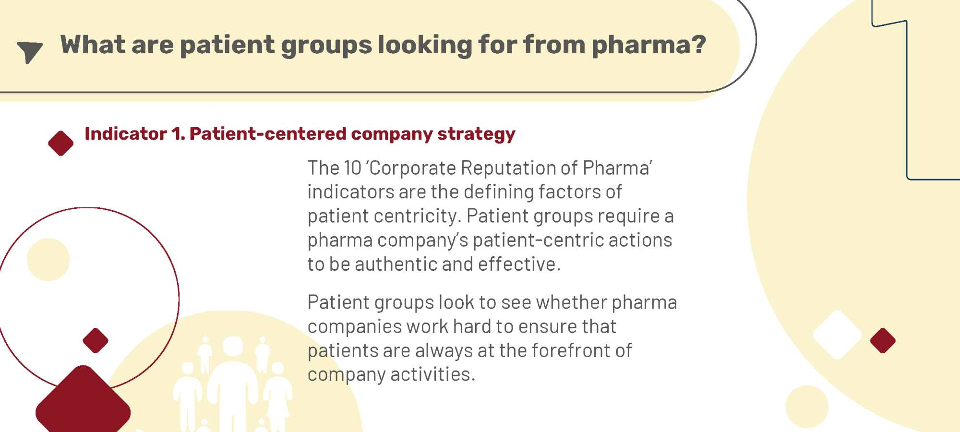Select the words 'company activities.' at paragraph end
Viewport: 960px width, 432px height.
[391, 374]
